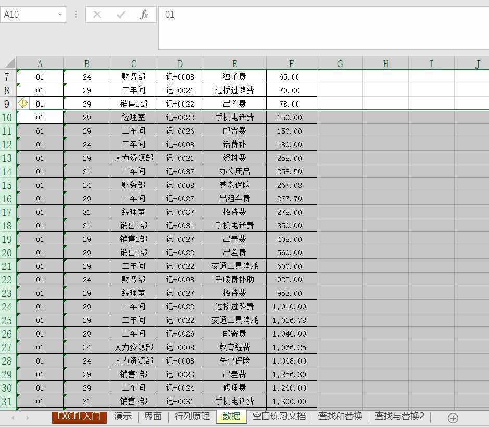Click the Select All corner triangle
This screenshot has width=489, height=427.
point(9,63)
